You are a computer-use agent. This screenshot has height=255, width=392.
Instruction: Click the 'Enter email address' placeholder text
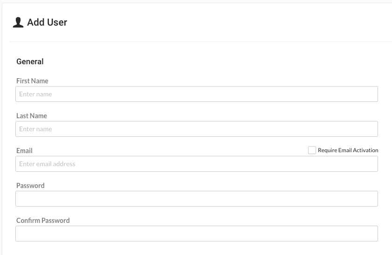(x=47, y=164)
